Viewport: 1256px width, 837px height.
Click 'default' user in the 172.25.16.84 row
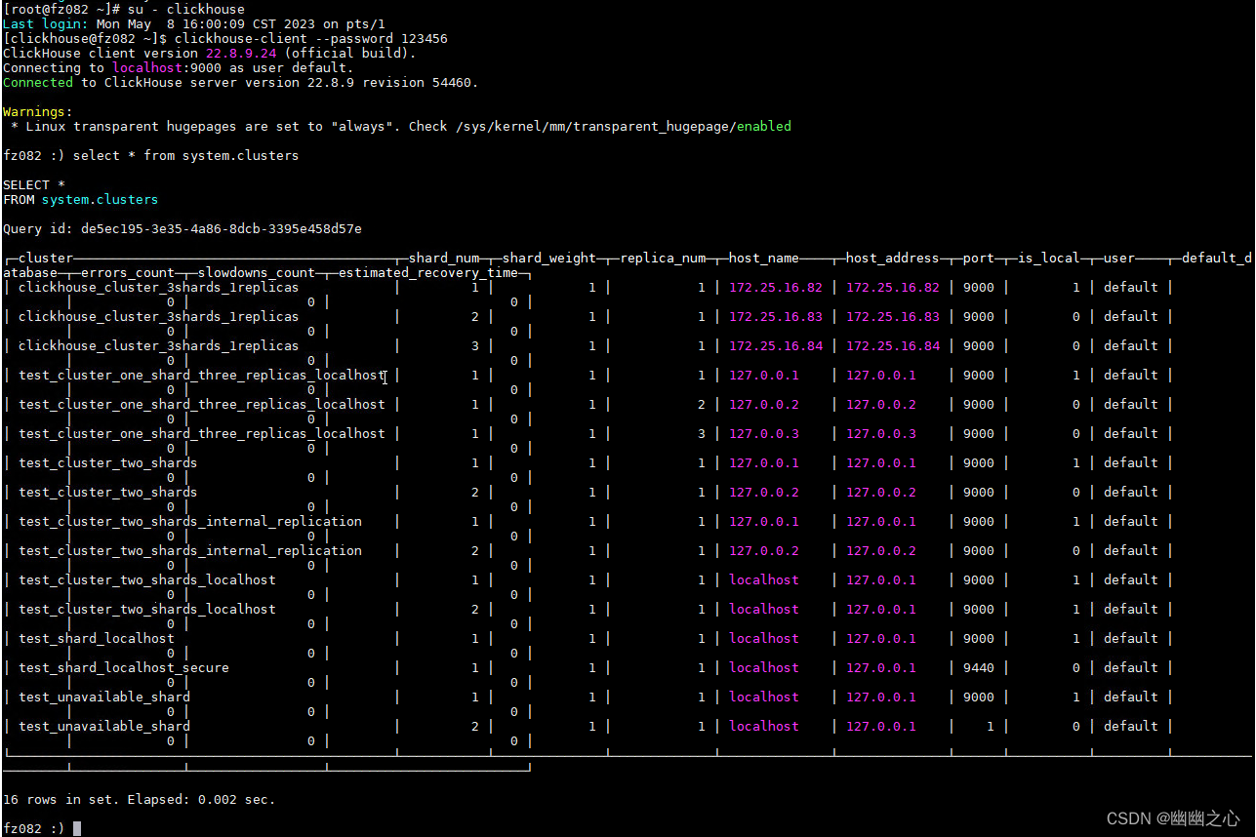click(1131, 345)
